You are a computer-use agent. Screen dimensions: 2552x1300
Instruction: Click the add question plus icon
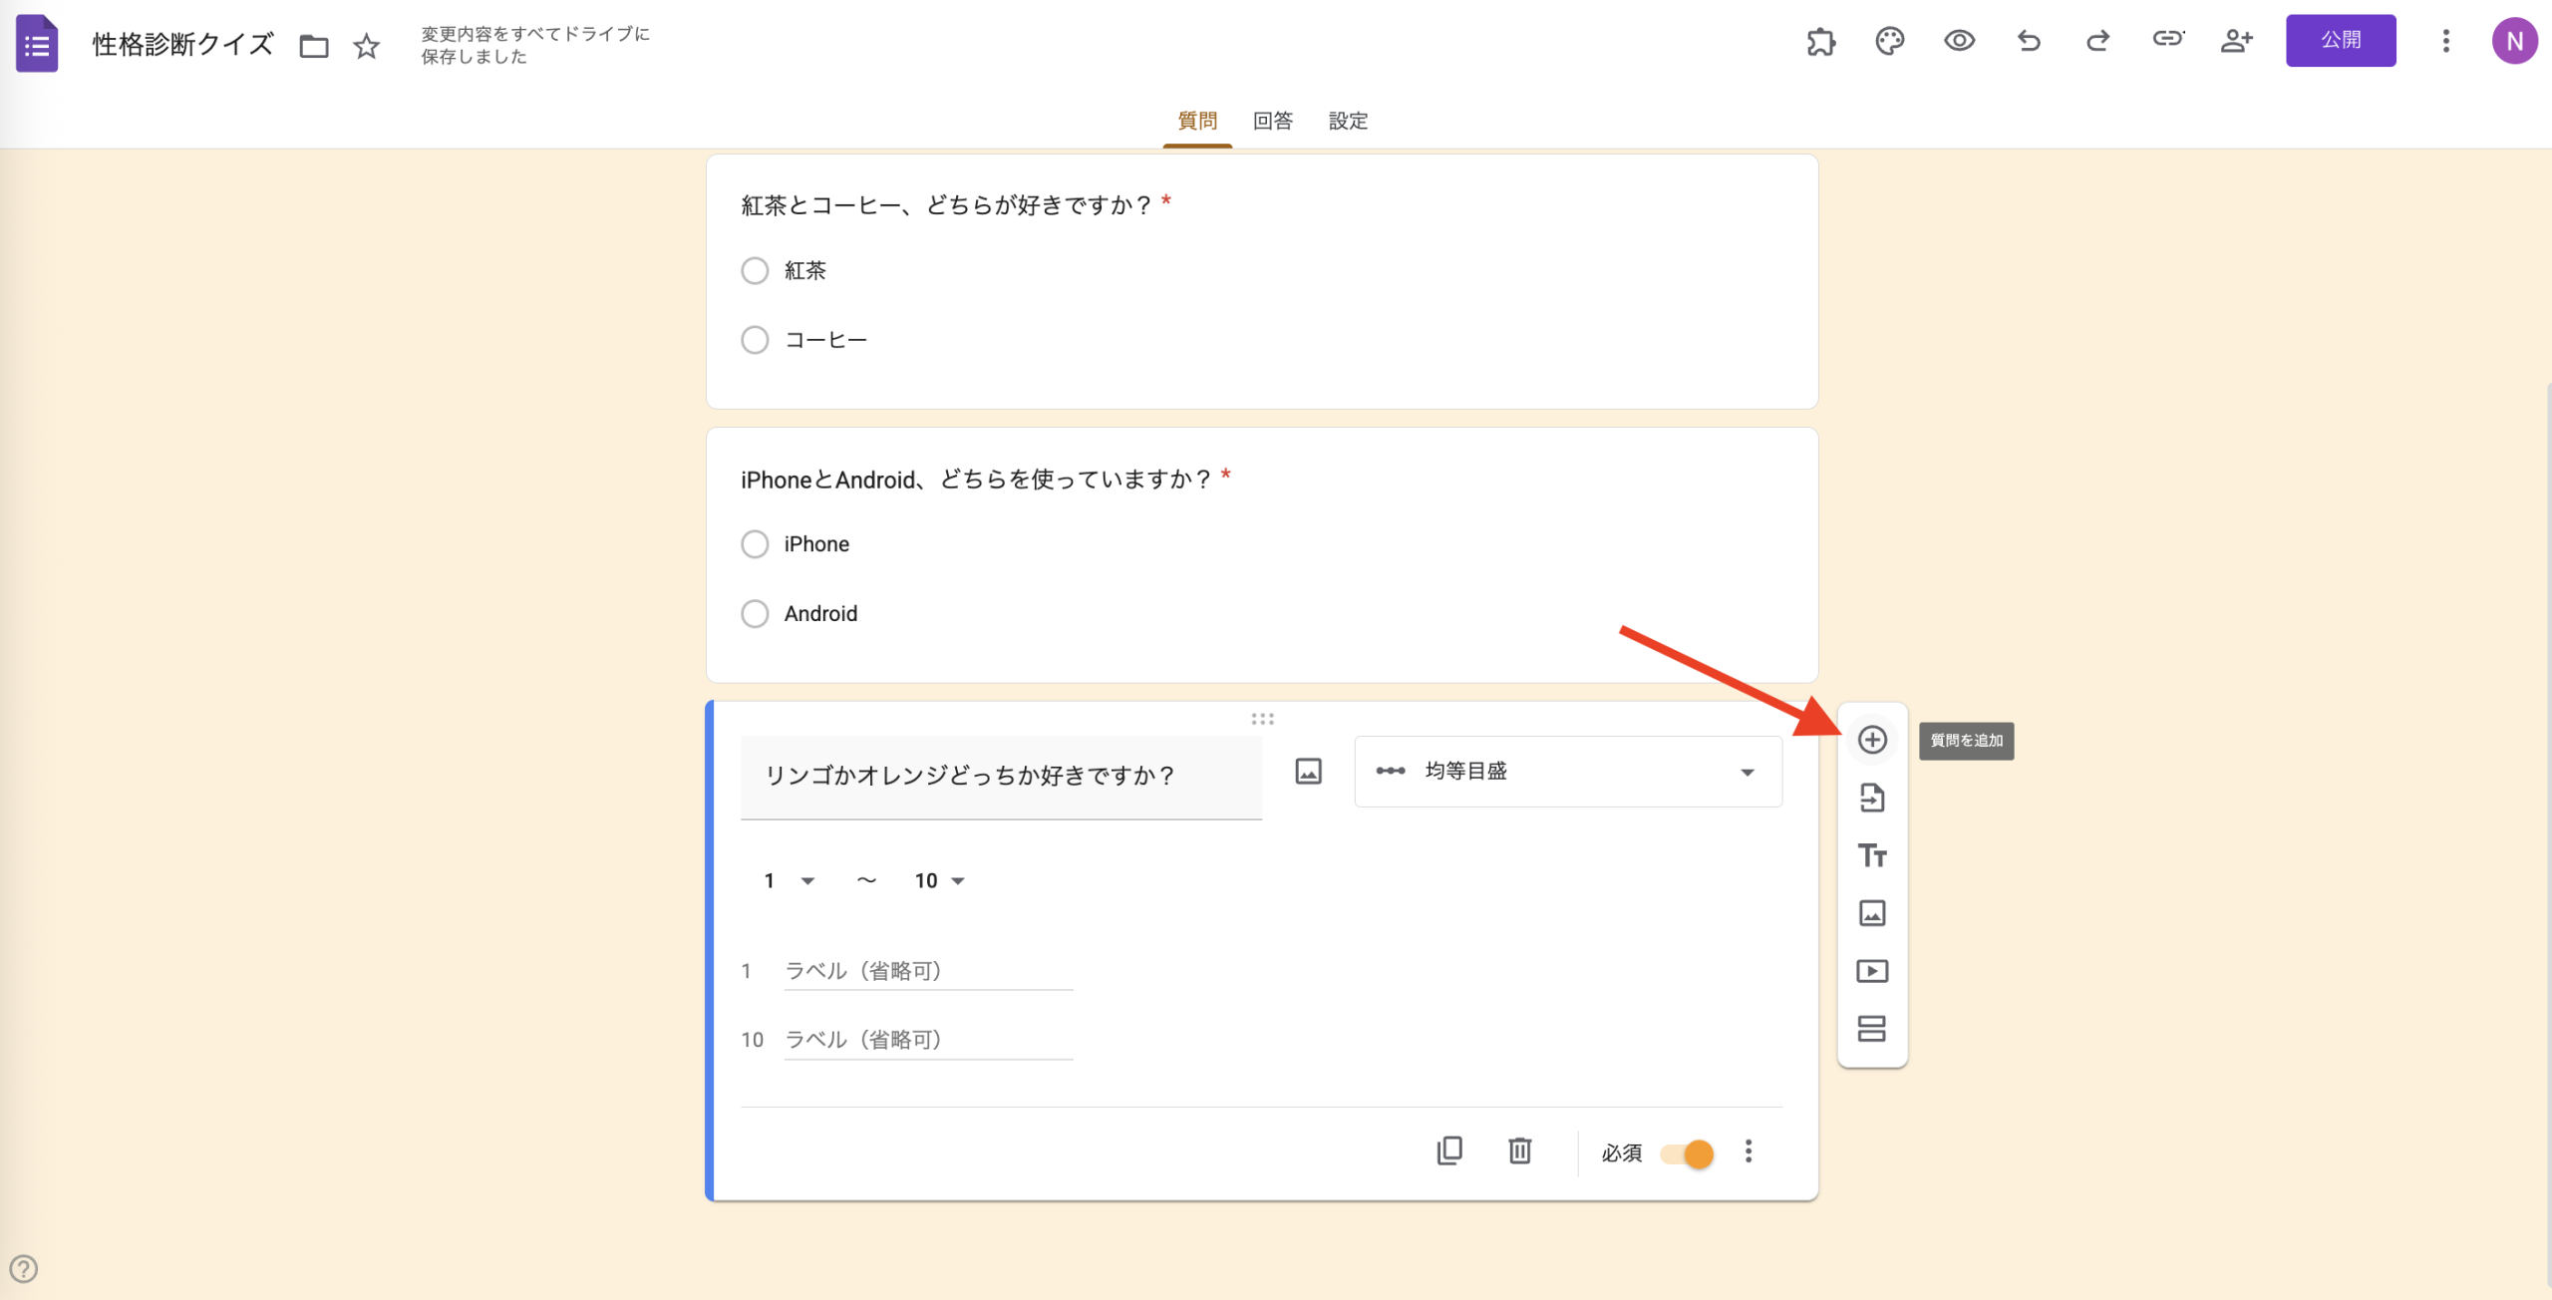1873,740
